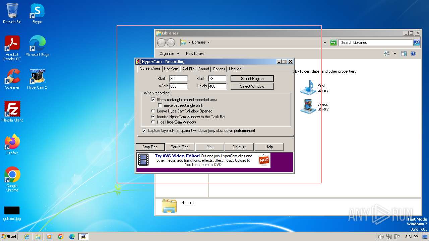Click Chrome icon on taskbar

click(61, 237)
